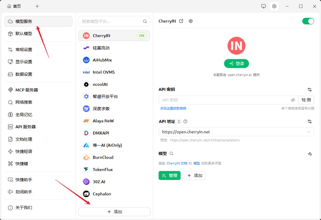Click the 点击这里获取密钥 link
The height and width of the screenshot is (220, 321).
[173, 108]
